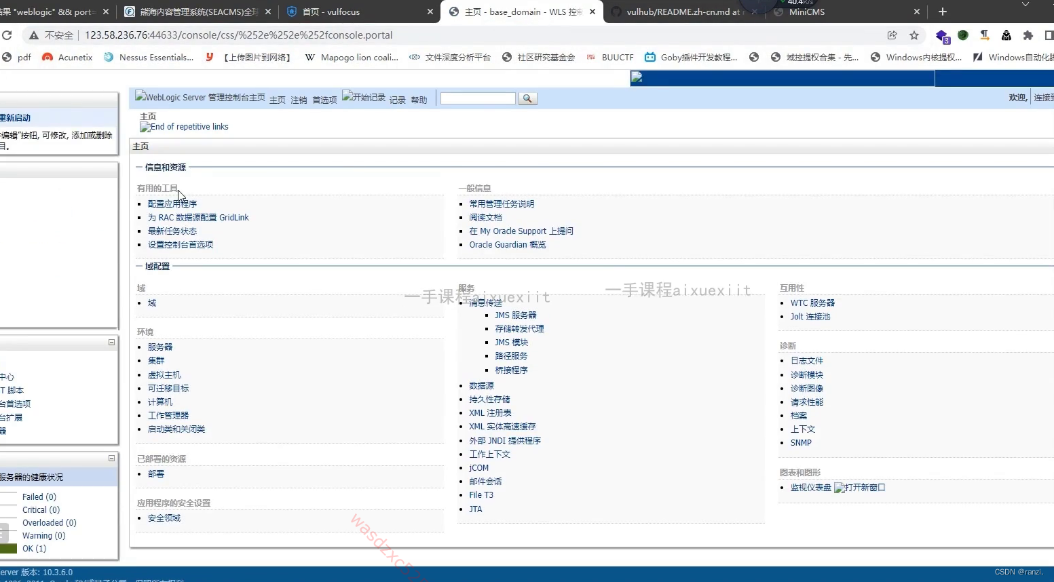1054x582 pixels.
Task: Open the green round browser extension
Action: coord(963,35)
